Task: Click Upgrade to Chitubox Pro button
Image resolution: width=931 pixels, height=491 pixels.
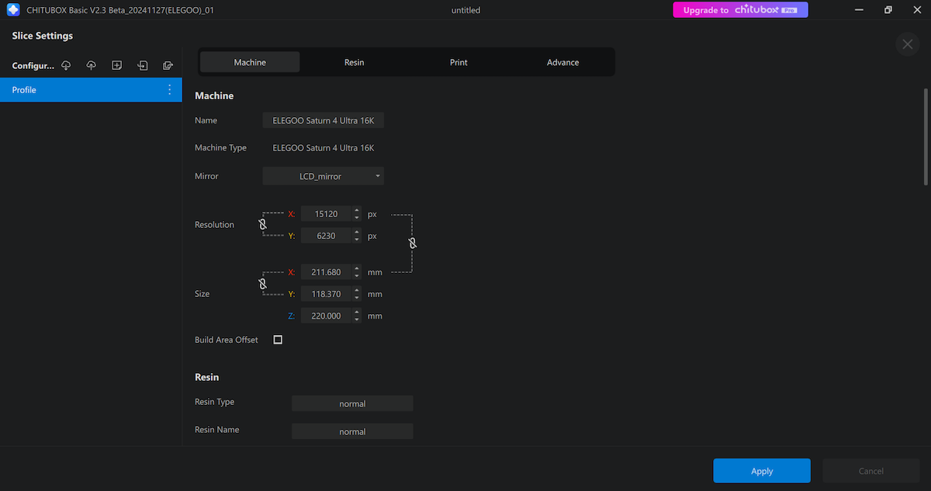Action: [x=740, y=10]
